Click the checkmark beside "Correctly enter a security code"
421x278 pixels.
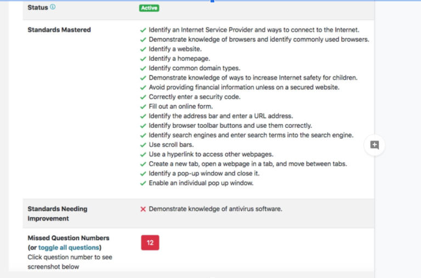pos(143,97)
